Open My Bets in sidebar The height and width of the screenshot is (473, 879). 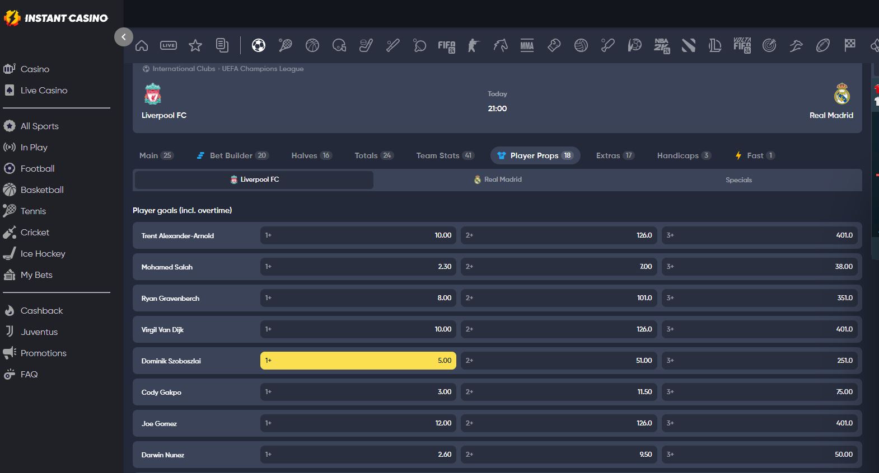point(36,275)
